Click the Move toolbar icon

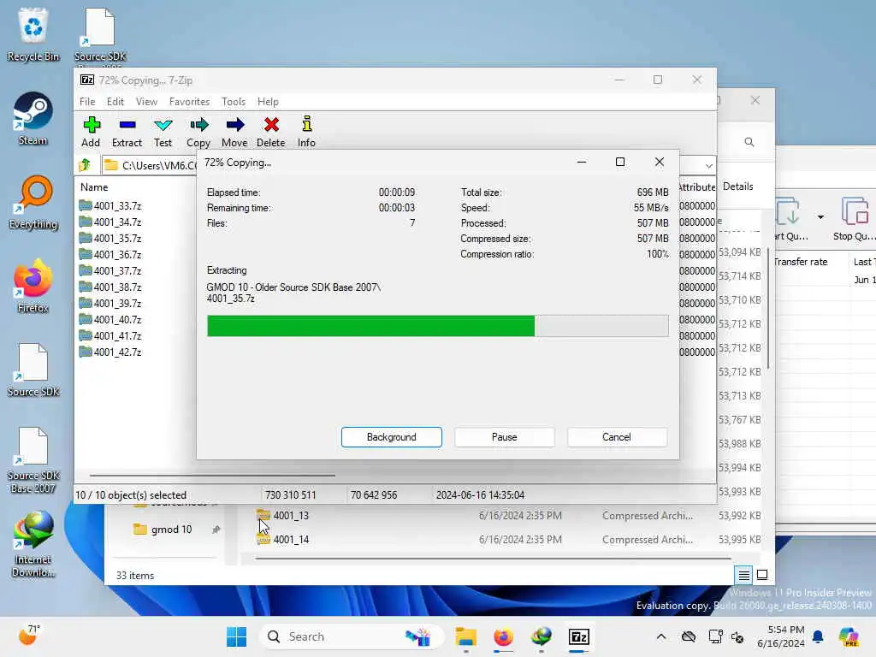tap(234, 132)
